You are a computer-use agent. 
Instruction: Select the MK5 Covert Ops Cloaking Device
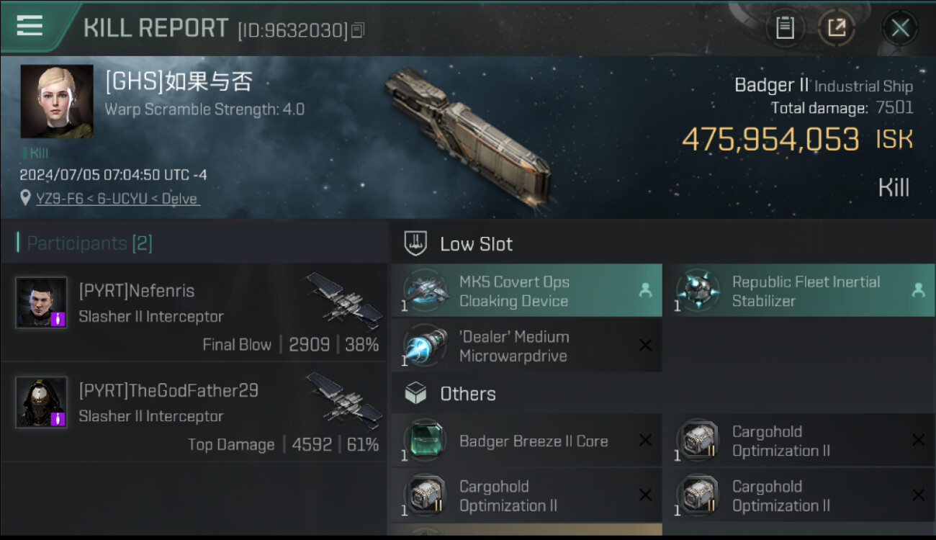point(526,290)
